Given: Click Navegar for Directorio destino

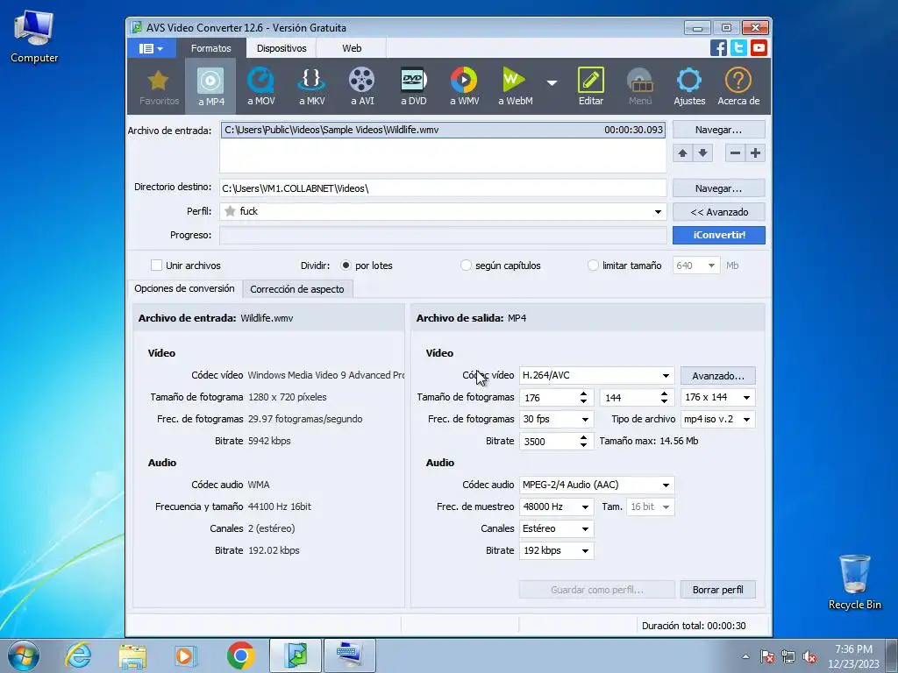Looking at the screenshot, I should click(x=719, y=188).
